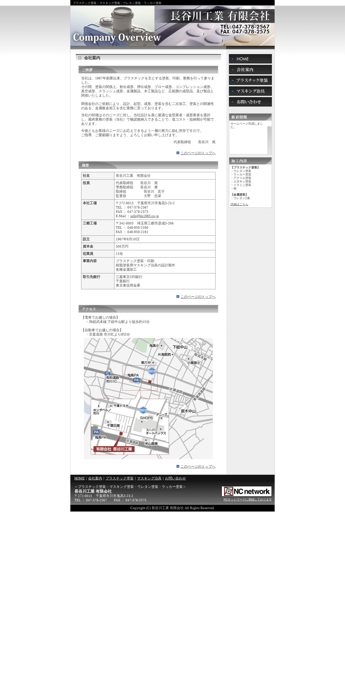Click the 会社案内 heading arrow icon
This screenshot has height=691, width=345.
click(80, 58)
